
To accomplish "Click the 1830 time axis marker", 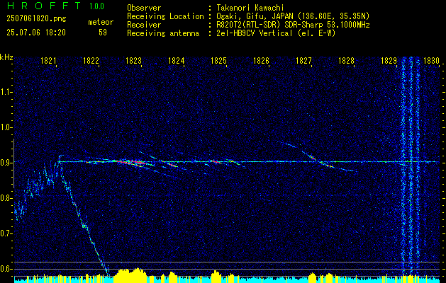I will pyautogui.click(x=431, y=60).
